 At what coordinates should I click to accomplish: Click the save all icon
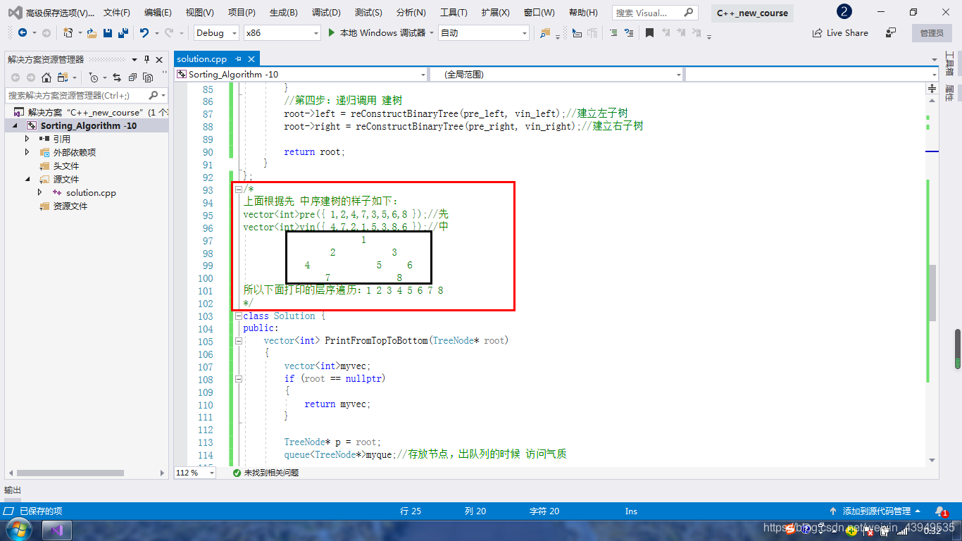click(123, 33)
